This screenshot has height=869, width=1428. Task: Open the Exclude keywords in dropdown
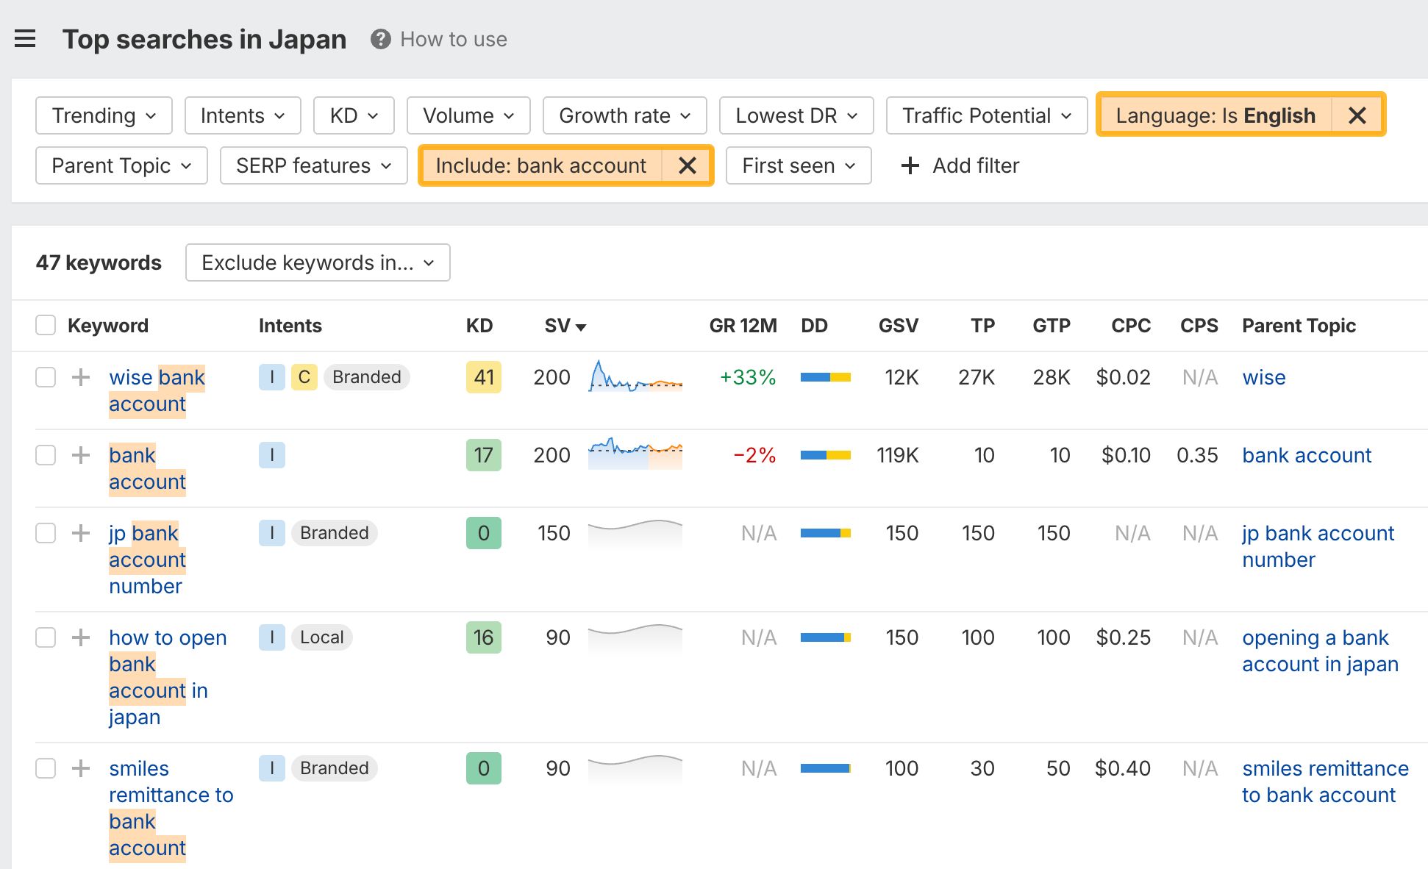pos(318,262)
